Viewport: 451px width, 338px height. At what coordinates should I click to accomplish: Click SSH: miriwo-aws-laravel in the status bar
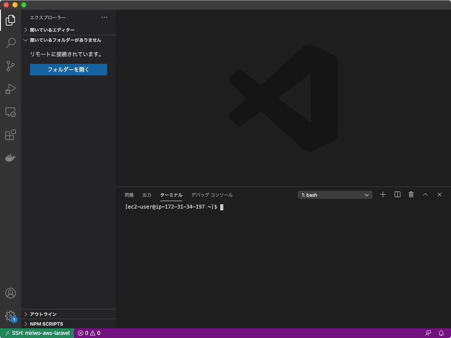tap(37, 333)
